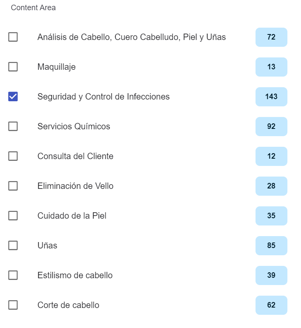Tick the Servicios Químicos checkbox
The height and width of the screenshot is (328, 301).
(x=13, y=126)
